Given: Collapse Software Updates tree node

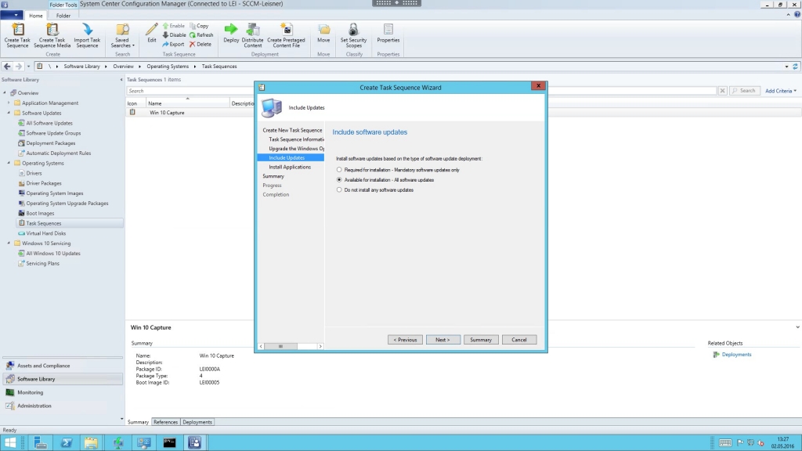Looking at the screenshot, I should (9, 113).
